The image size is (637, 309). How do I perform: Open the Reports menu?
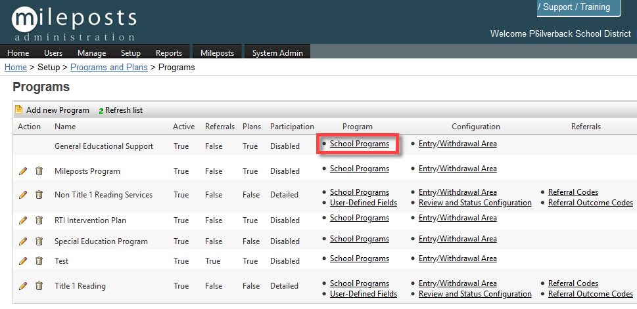click(x=169, y=53)
